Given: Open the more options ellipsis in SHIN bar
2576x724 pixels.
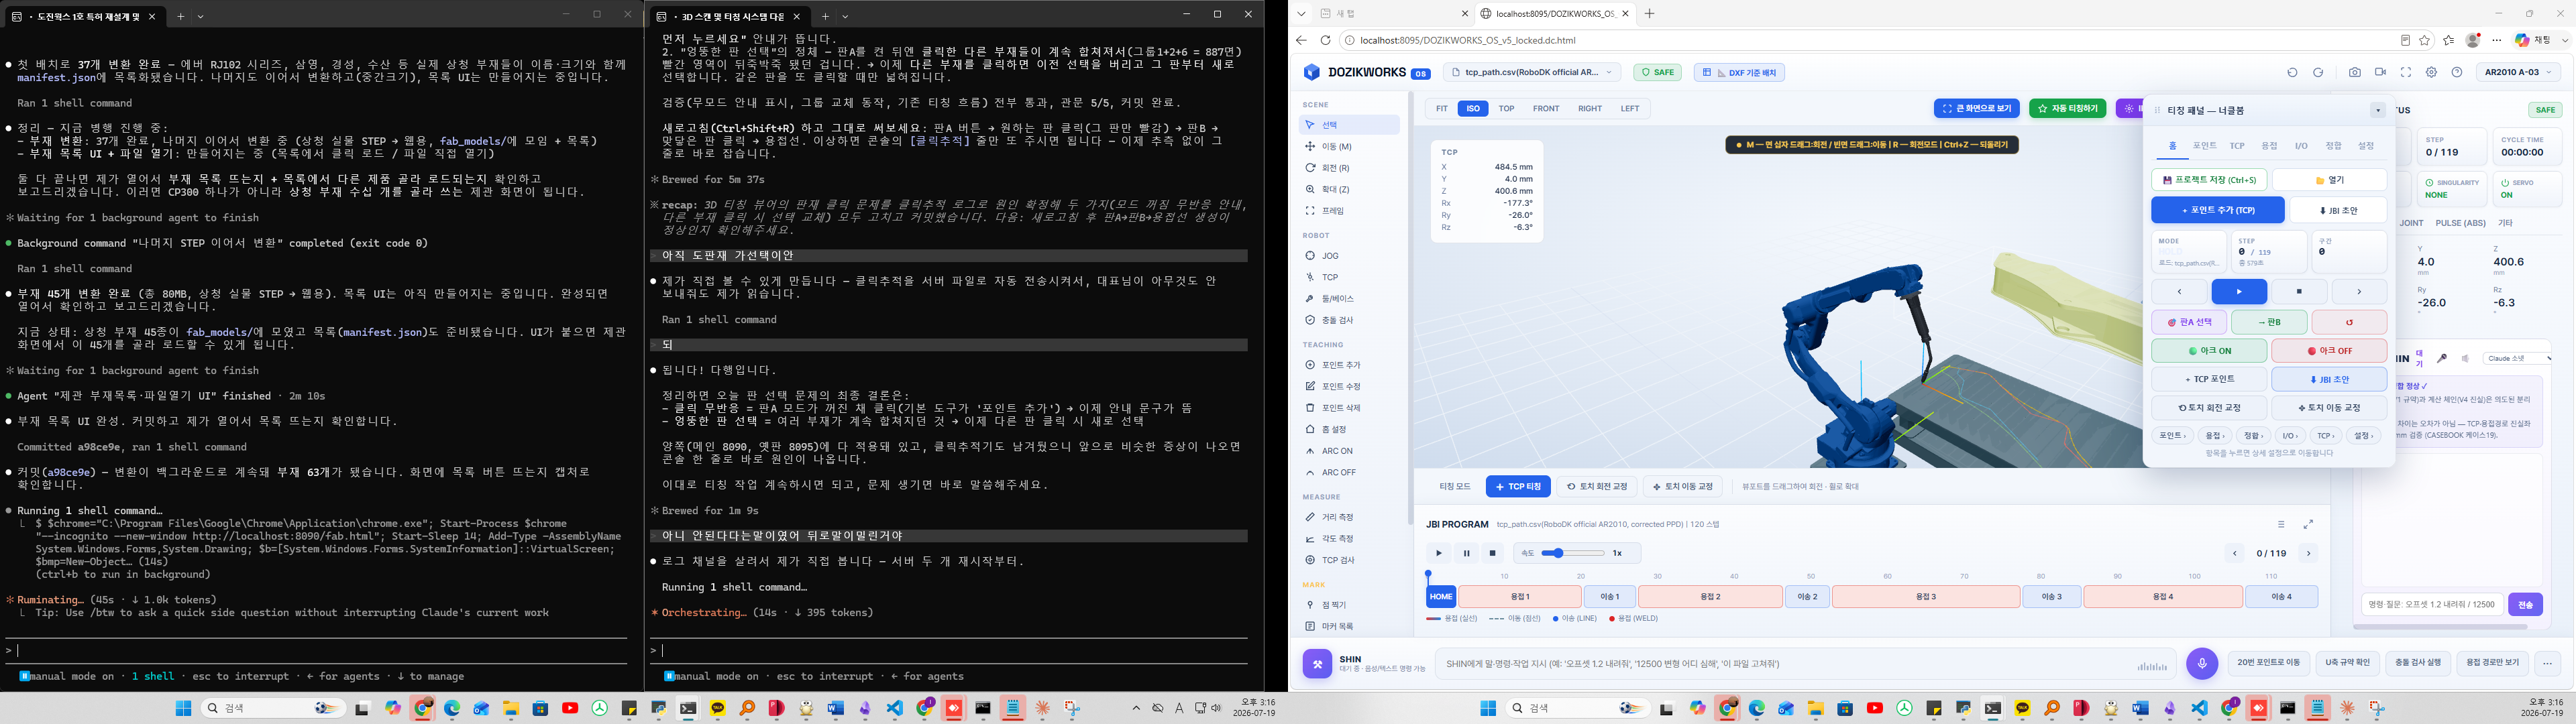Looking at the screenshot, I should (x=2547, y=663).
